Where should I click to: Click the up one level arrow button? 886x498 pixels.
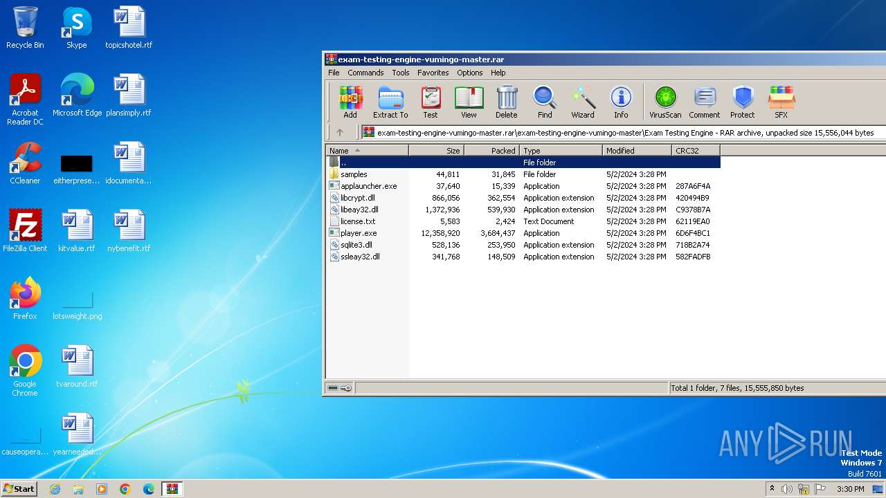pos(340,132)
